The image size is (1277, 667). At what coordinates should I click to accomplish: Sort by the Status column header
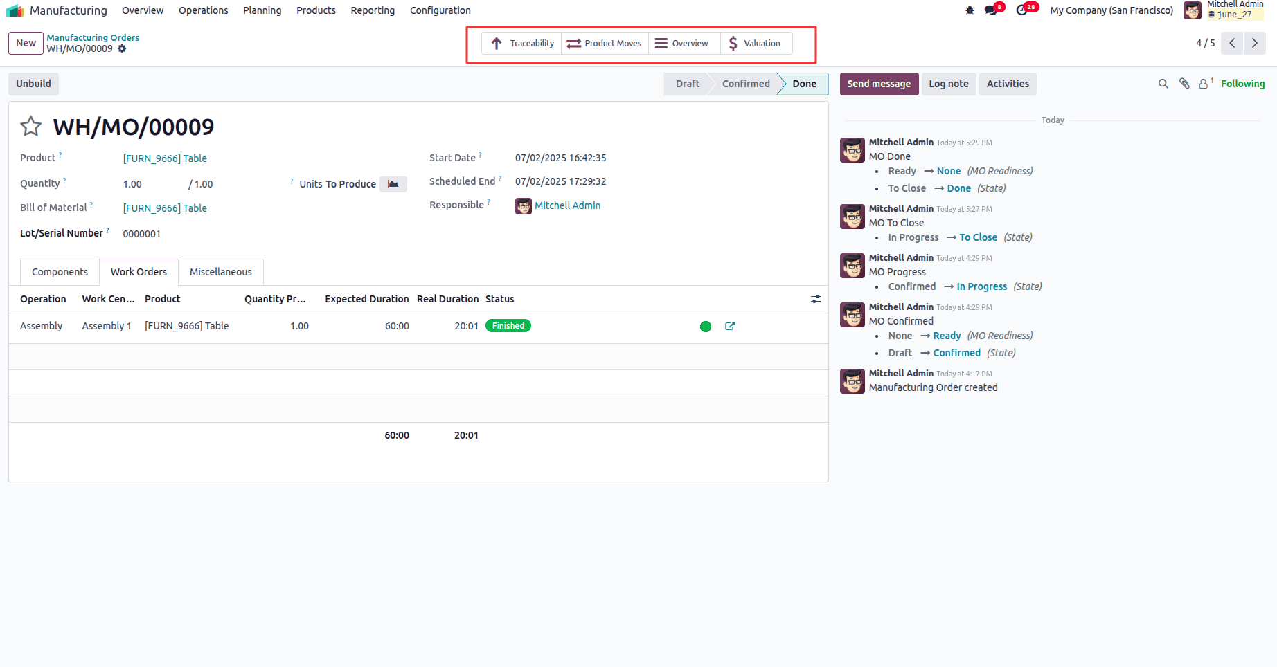coord(499,299)
